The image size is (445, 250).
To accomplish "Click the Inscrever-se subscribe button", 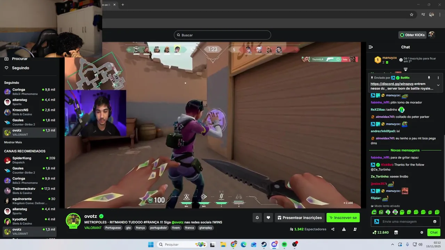I will [343, 218].
